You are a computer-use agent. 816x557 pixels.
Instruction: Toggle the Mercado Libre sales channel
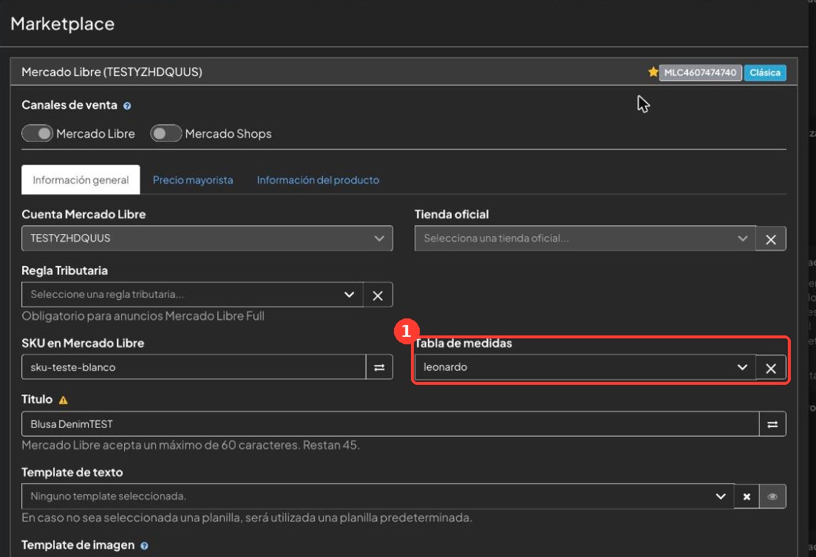point(38,134)
